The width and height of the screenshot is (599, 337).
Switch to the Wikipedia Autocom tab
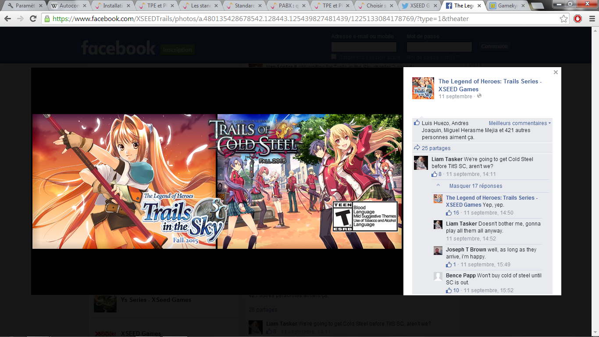pyautogui.click(x=68, y=6)
